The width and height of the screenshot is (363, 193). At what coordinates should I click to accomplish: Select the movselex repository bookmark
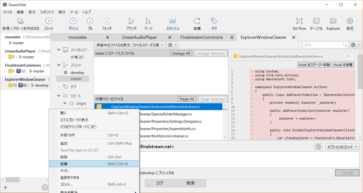coord(25,40)
